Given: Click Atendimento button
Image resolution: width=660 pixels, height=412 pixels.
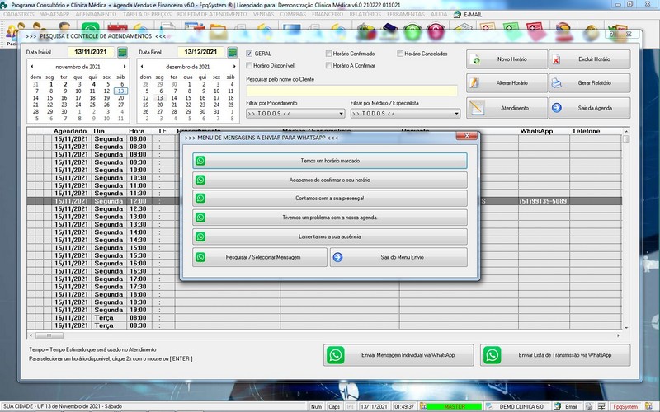Looking at the screenshot, I should point(507,108).
